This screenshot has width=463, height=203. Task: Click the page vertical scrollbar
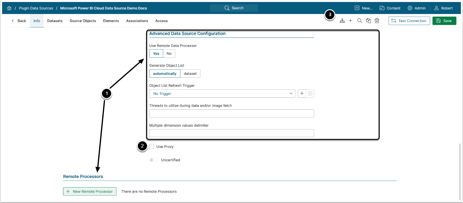tap(460, 172)
